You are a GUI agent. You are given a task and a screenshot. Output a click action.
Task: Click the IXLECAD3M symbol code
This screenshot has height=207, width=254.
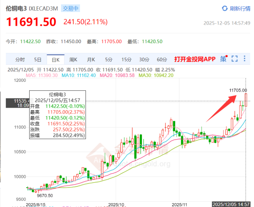click(x=43, y=8)
